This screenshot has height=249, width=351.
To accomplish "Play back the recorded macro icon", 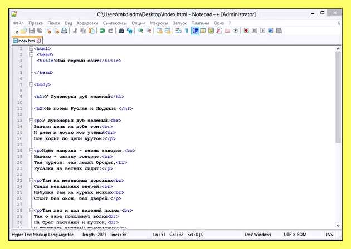I will (x=262, y=31).
